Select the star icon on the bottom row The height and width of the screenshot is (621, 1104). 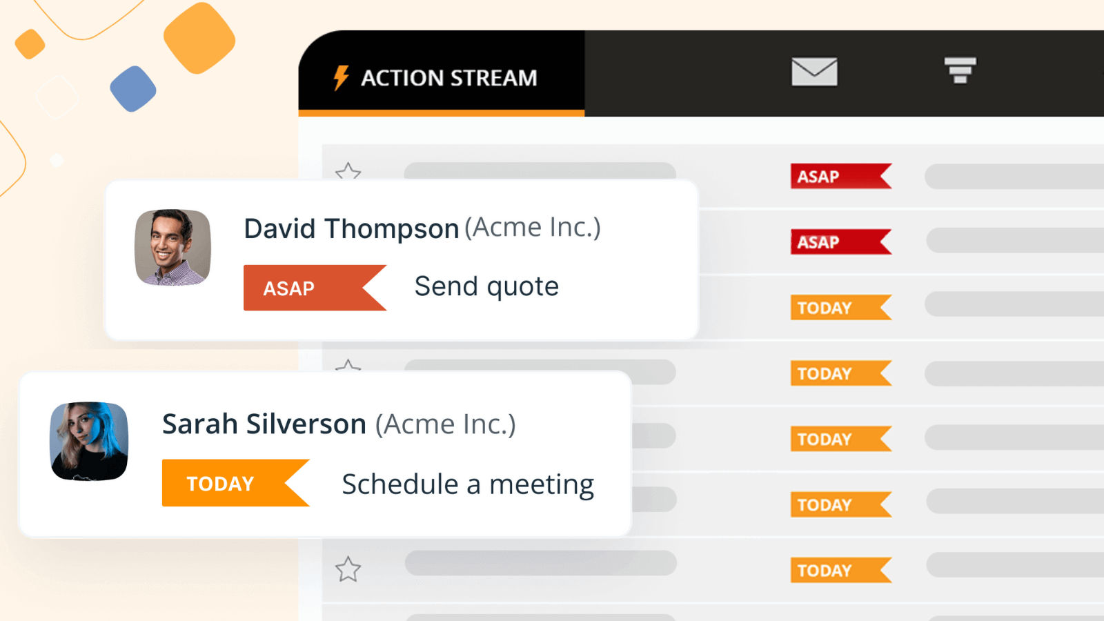click(350, 569)
